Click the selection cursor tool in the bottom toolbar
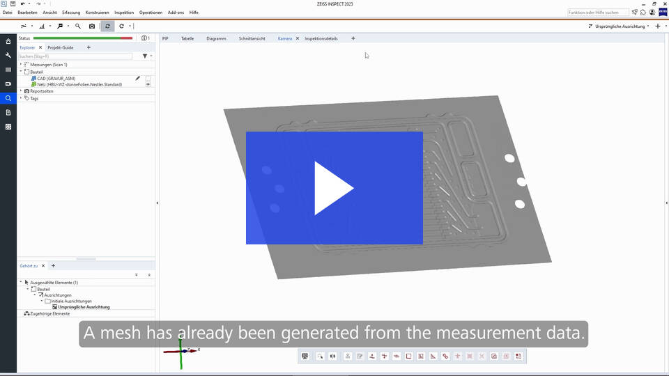 (320, 357)
